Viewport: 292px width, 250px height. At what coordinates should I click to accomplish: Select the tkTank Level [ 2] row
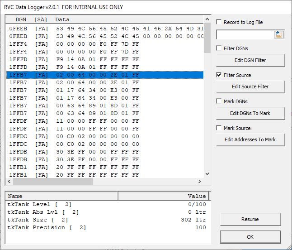pyautogui.click(x=107, y=204)
